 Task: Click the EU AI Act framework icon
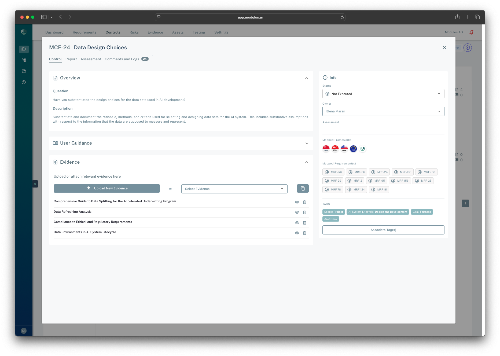353,149
